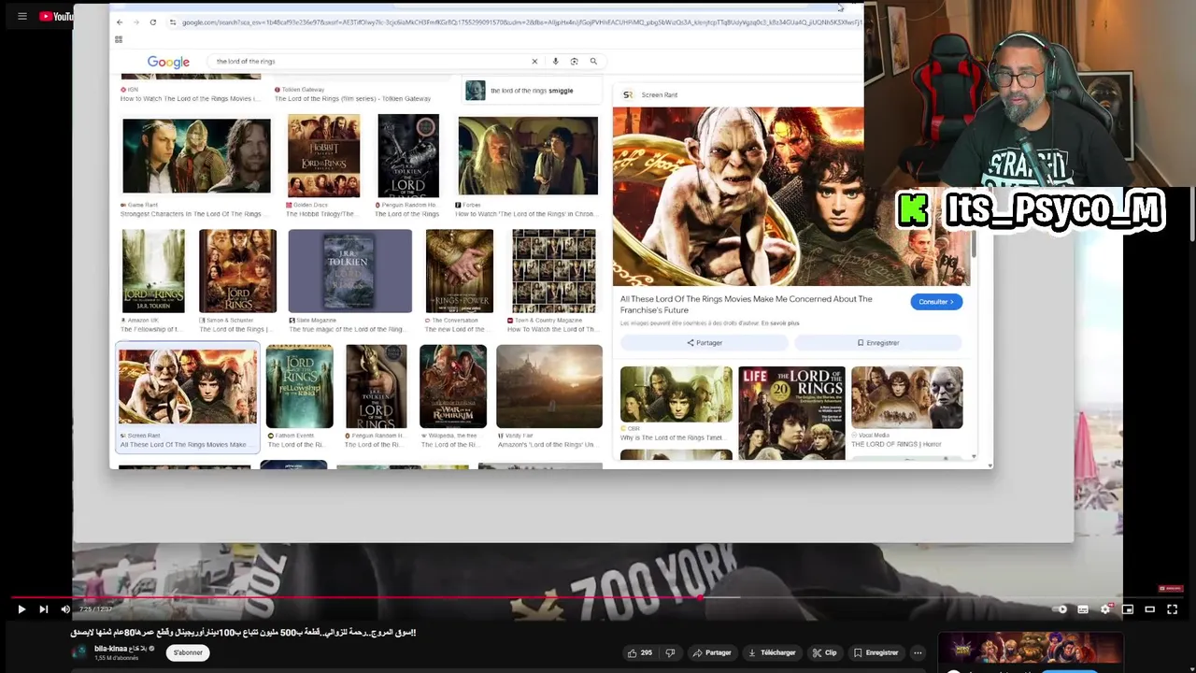The width and height of the screenshot is (1196, 673).
Task: Open the Game Rant strongest characters image
Action: 196,156
